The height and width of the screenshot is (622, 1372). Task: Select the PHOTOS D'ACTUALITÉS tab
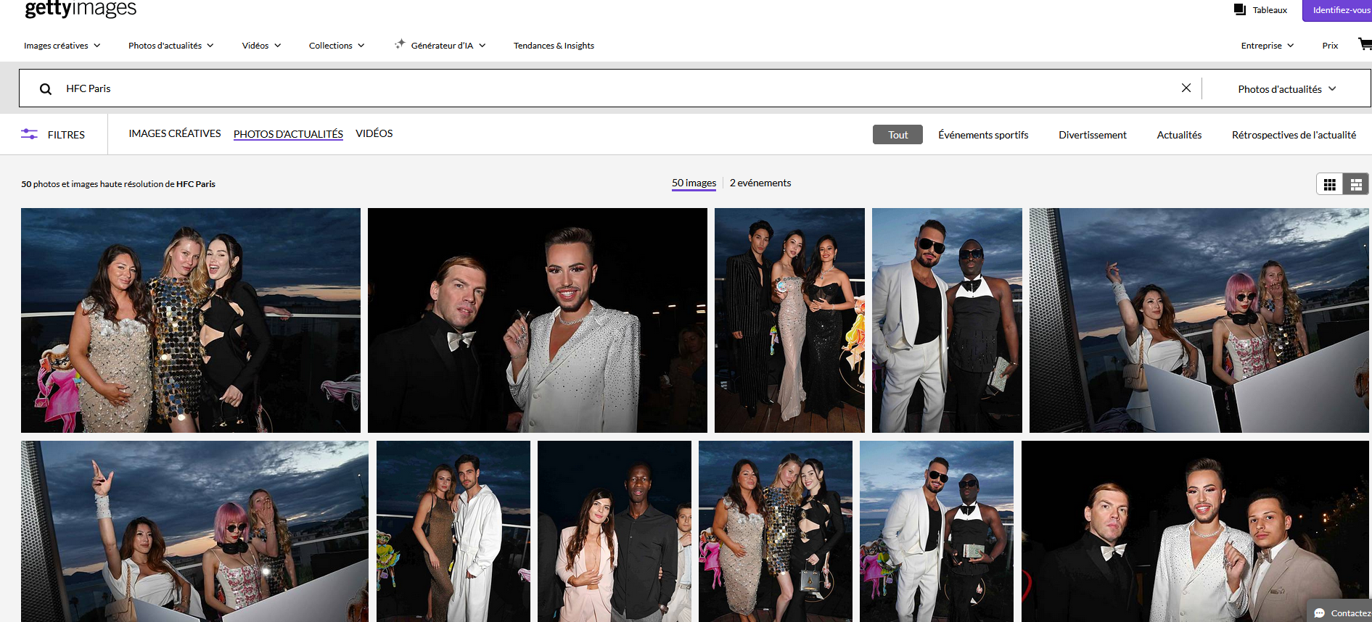[288, 134]
